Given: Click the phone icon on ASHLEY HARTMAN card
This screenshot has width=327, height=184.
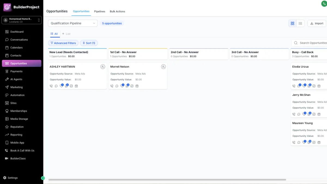Looking at the screenshot, I should tap(51, 86).
